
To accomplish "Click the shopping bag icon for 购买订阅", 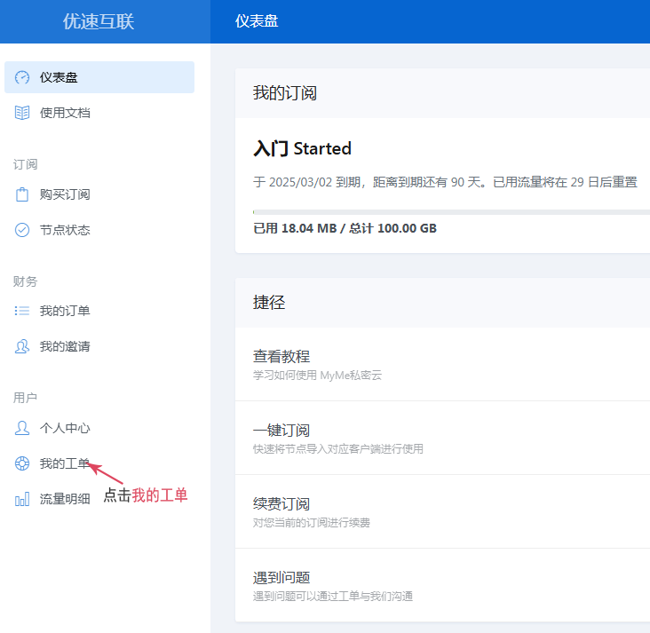I will [x=22, y=194].
